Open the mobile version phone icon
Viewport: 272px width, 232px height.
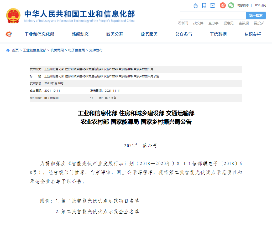(204, 6)
